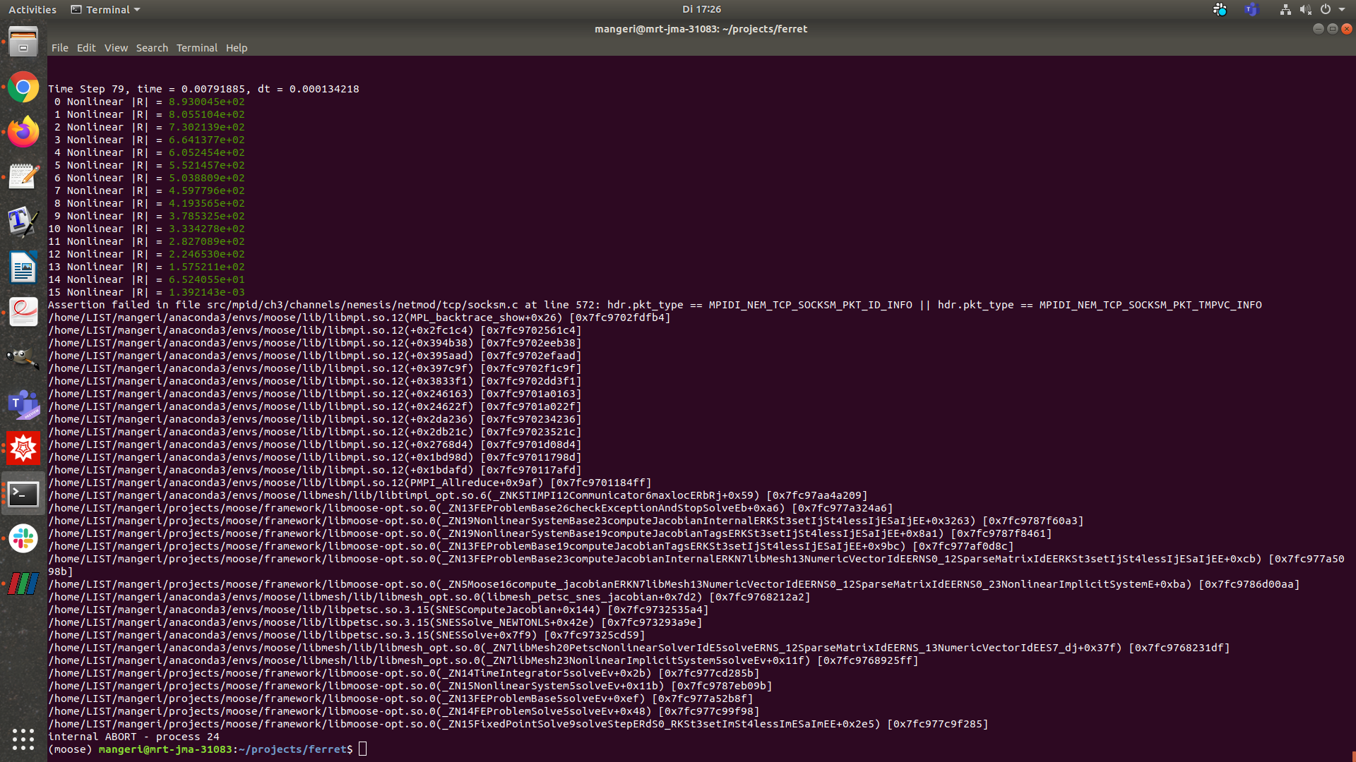Click Activities in the top bar
Viewport: 1356px width, 762px height.
coord(32,9)
